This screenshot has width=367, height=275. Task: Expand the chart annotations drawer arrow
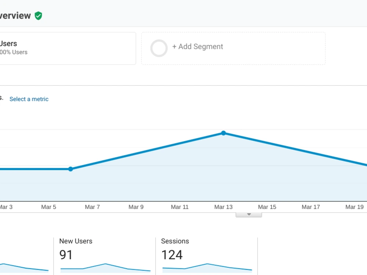[x=249, y=214]
